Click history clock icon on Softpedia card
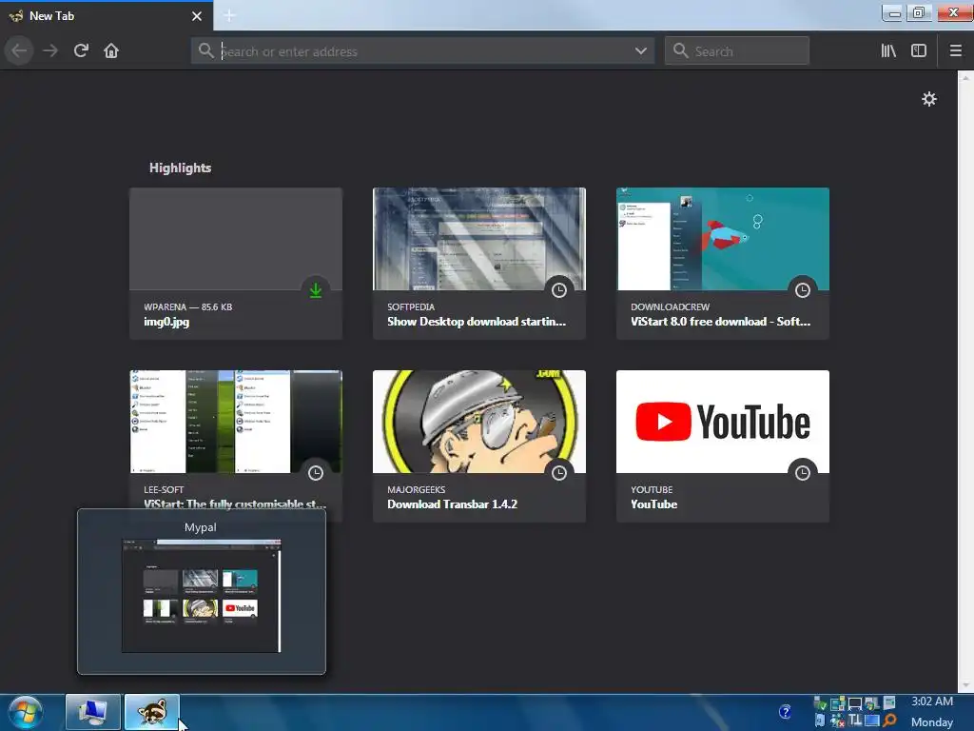This screenshot has height=731, width=974. click(559, 290)
